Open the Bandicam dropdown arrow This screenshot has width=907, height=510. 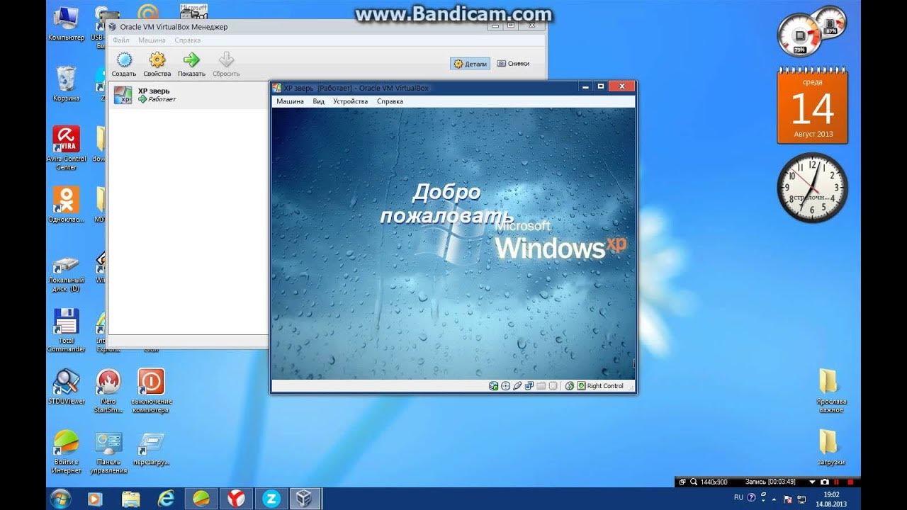[812, 482]
